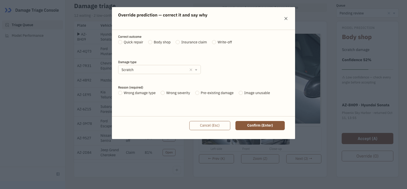Go to previous photo with Prev (K)
407x189 pixels.
pyautogui.click(x=216, y=159)
